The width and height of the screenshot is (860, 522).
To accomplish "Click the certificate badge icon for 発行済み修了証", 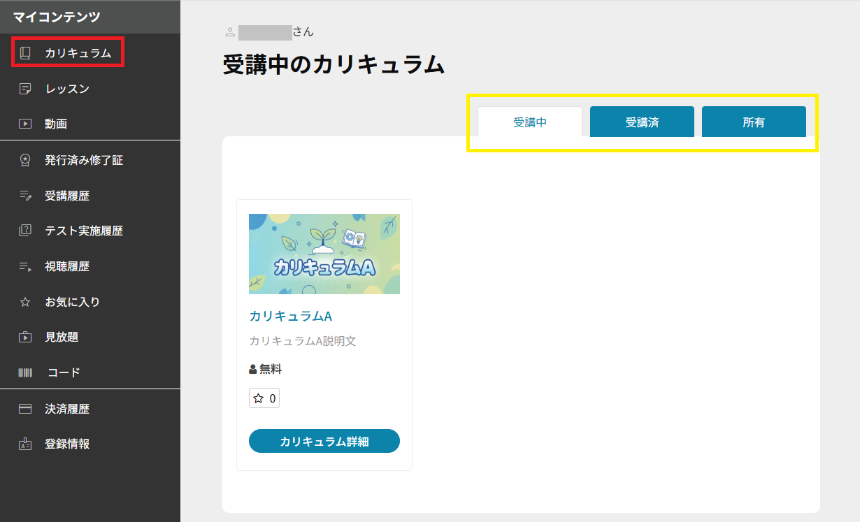I will [26, 160].
